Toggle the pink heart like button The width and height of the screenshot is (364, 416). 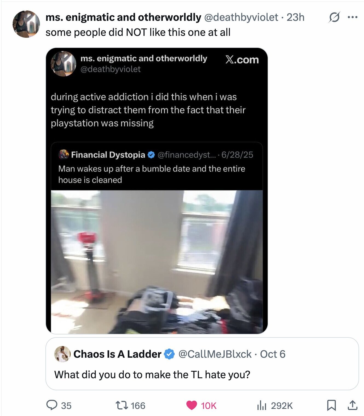pyautogui.click(x=192, y=405)
